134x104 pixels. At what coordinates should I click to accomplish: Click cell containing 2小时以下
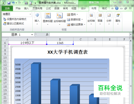point(28,43)
